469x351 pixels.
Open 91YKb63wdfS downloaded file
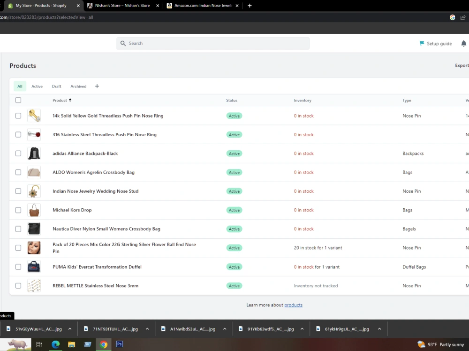271,329
